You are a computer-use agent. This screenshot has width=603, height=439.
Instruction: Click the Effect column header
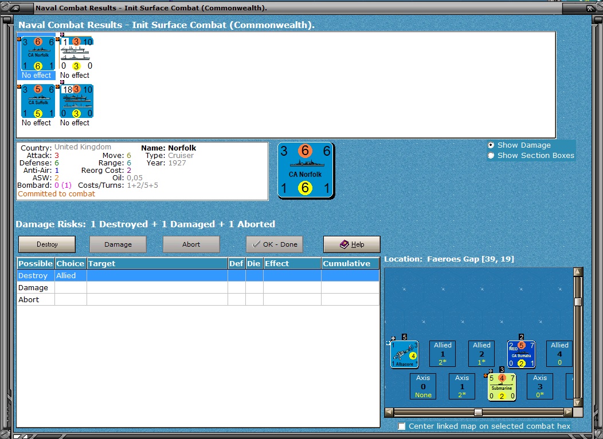[292, 263]
